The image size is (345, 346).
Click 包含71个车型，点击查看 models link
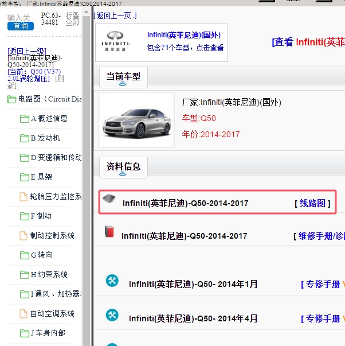click(x=185, y=48)
